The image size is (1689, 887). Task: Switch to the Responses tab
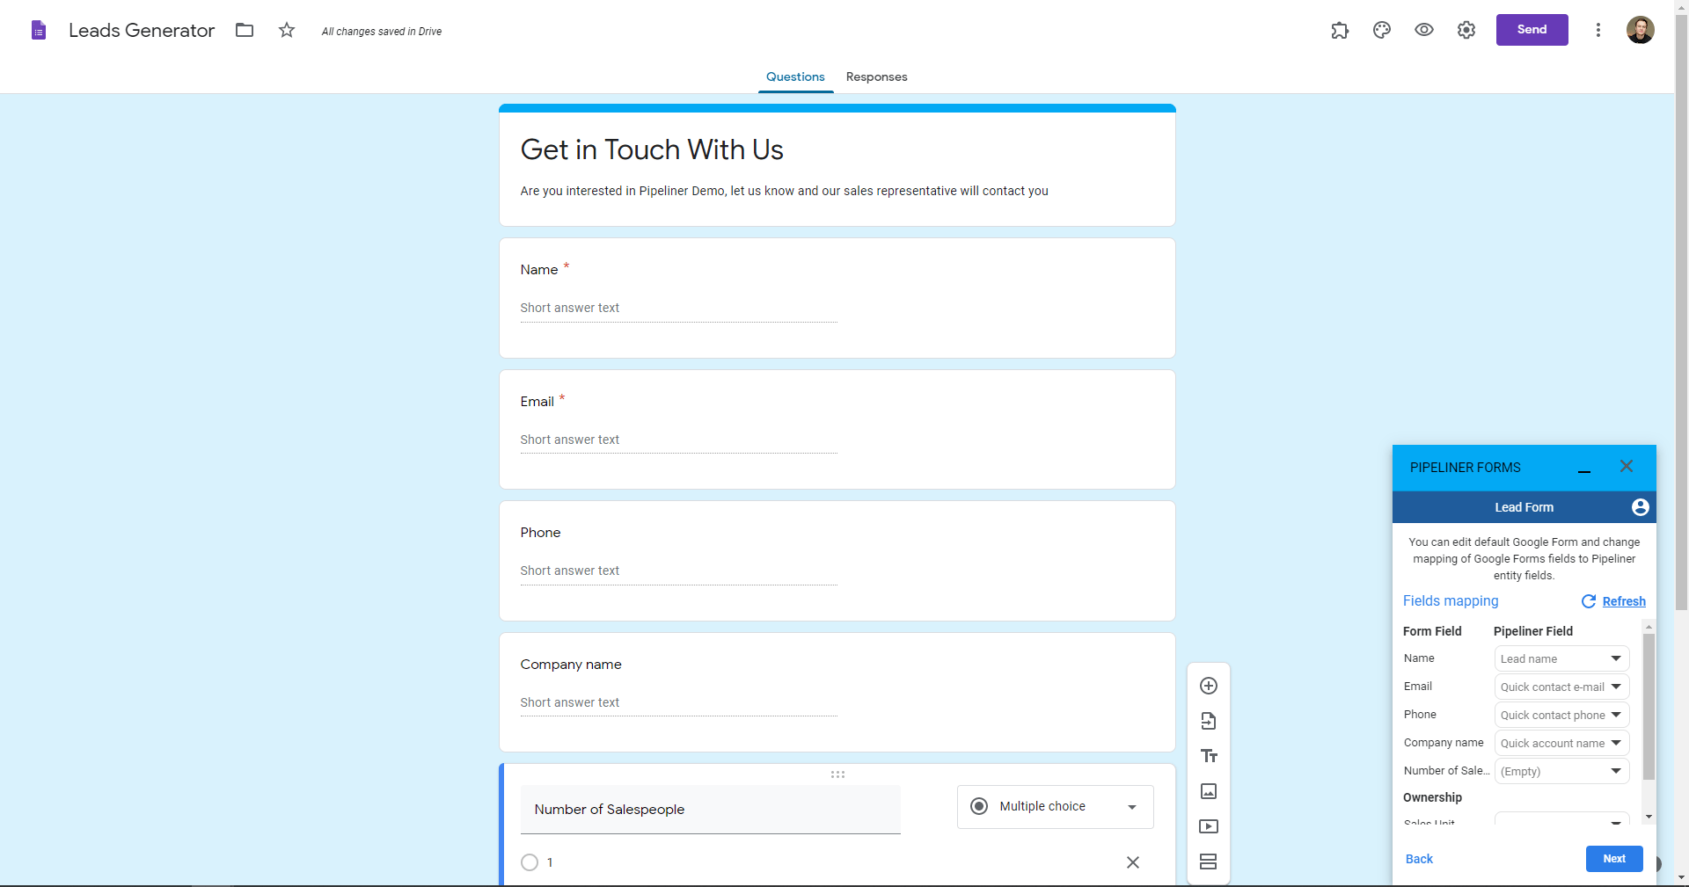pos(876,77)
